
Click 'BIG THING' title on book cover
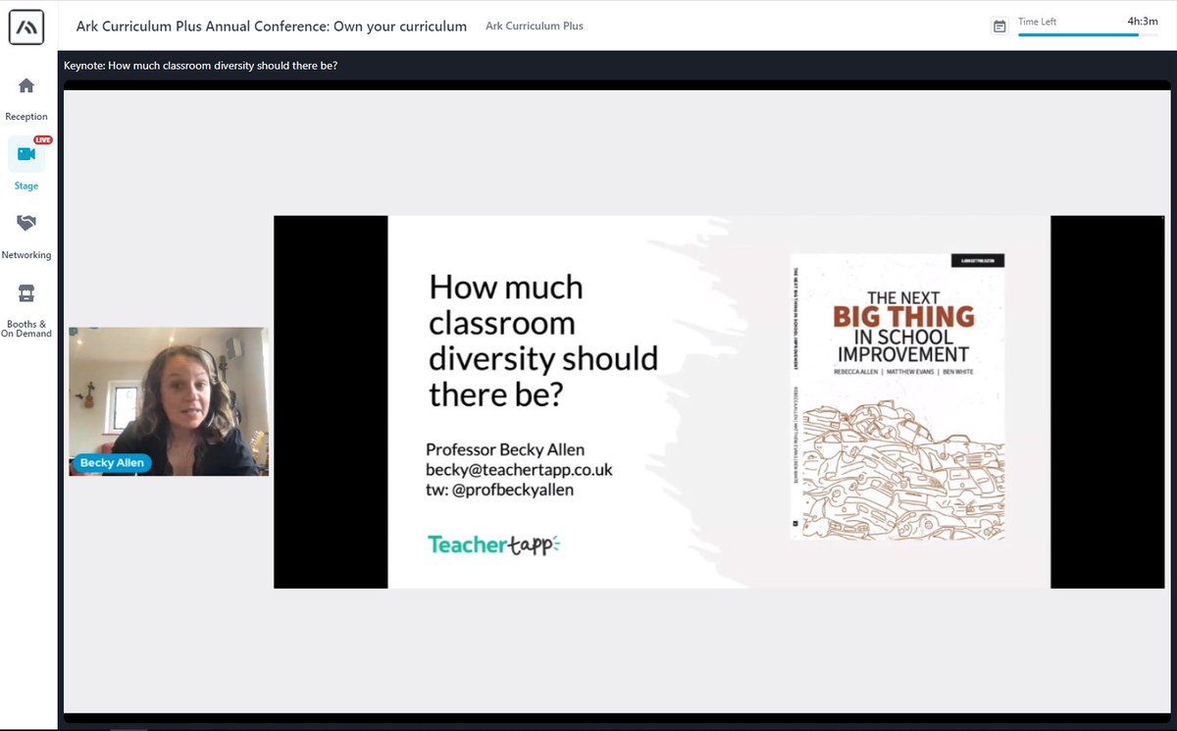coord(903,317)
